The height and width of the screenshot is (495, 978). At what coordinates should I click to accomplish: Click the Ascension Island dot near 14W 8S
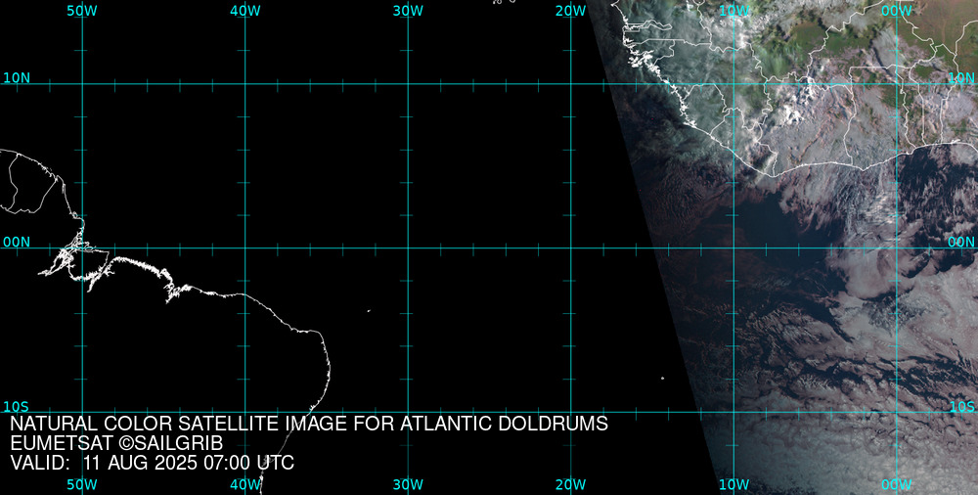662,378
